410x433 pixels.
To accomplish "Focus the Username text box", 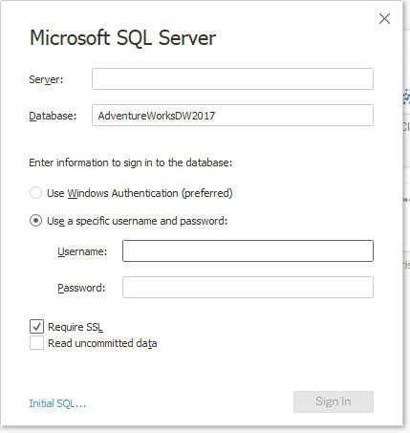I will coord(248,251).
